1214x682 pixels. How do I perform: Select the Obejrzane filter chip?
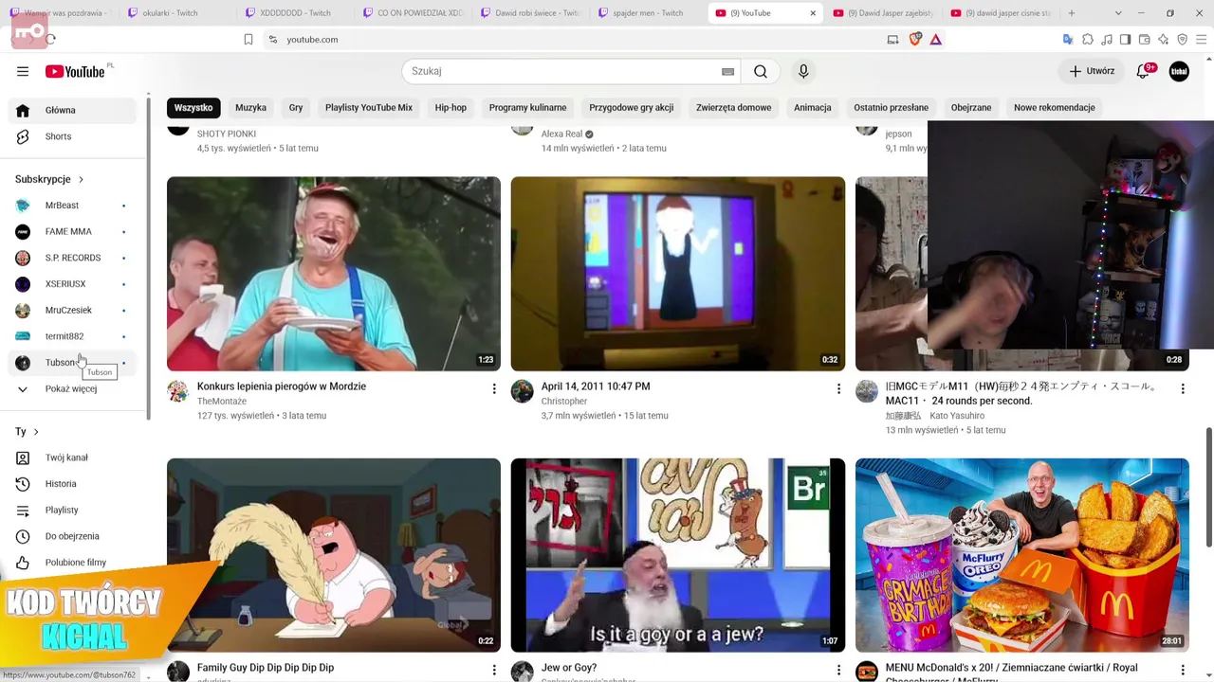[971, 107]
